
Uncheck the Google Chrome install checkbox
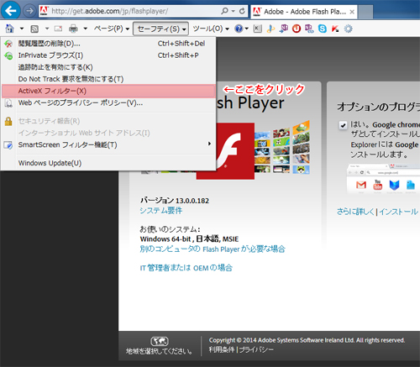[343, 125]
